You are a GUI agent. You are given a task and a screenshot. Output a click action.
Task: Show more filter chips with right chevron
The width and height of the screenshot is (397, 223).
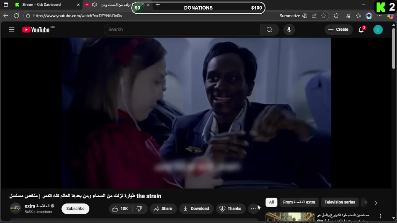coord(376,203)
